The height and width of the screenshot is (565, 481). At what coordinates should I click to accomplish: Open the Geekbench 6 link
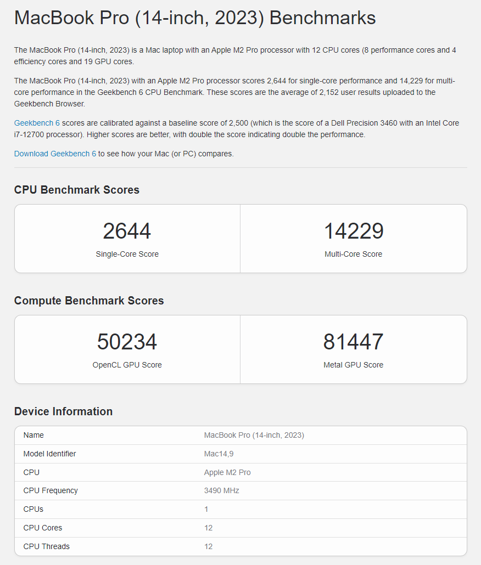point(37,123)
